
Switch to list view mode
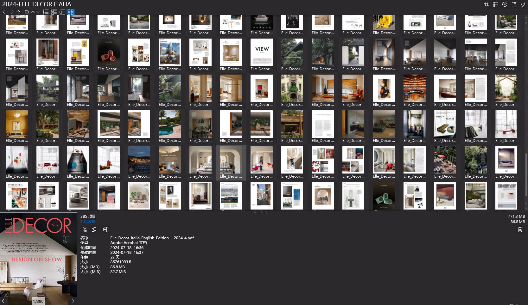(45, 12)
